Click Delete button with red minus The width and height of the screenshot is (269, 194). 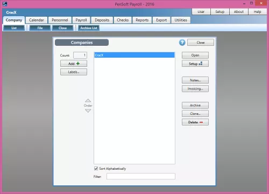point(195,122)
